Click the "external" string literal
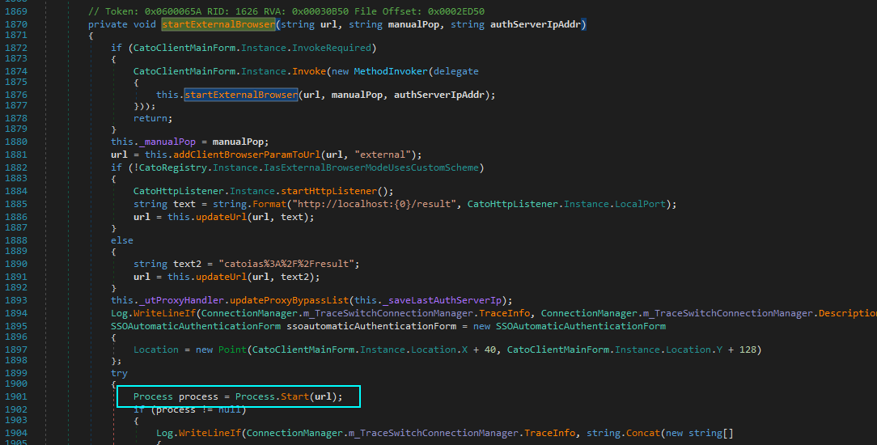Image resolution: width=877 pixels, height=445 pixels. [x=383, y=155]
